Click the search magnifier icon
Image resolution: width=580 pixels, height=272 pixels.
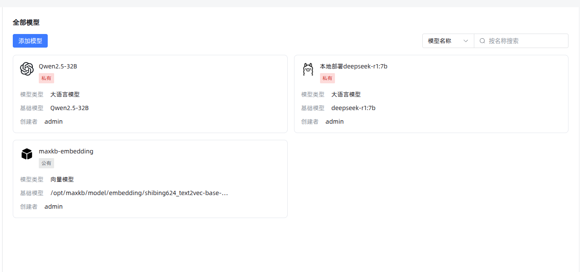482,41
